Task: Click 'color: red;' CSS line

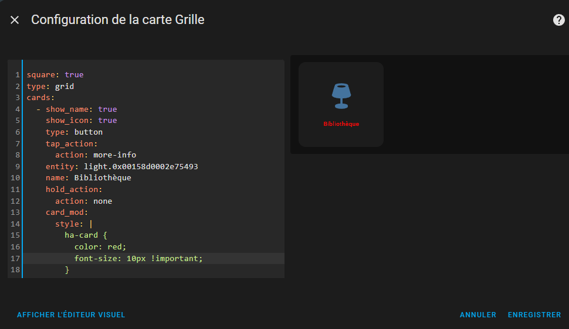Action: 100,247
